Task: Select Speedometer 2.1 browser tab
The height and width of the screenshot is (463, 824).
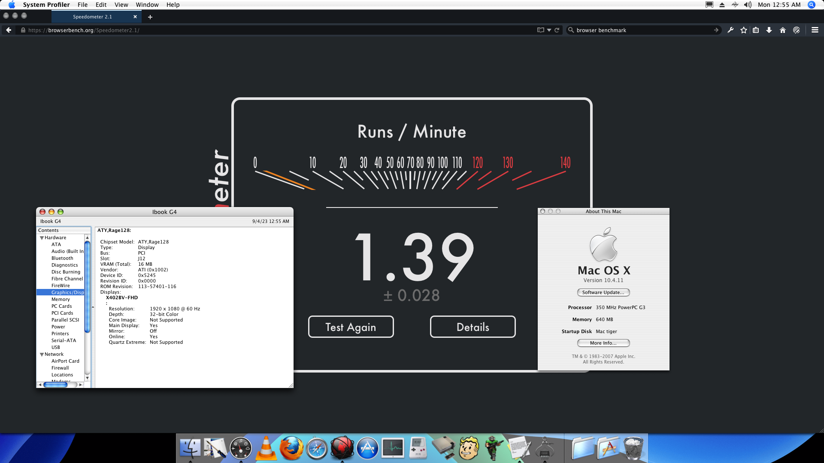Action: (92, 17)
